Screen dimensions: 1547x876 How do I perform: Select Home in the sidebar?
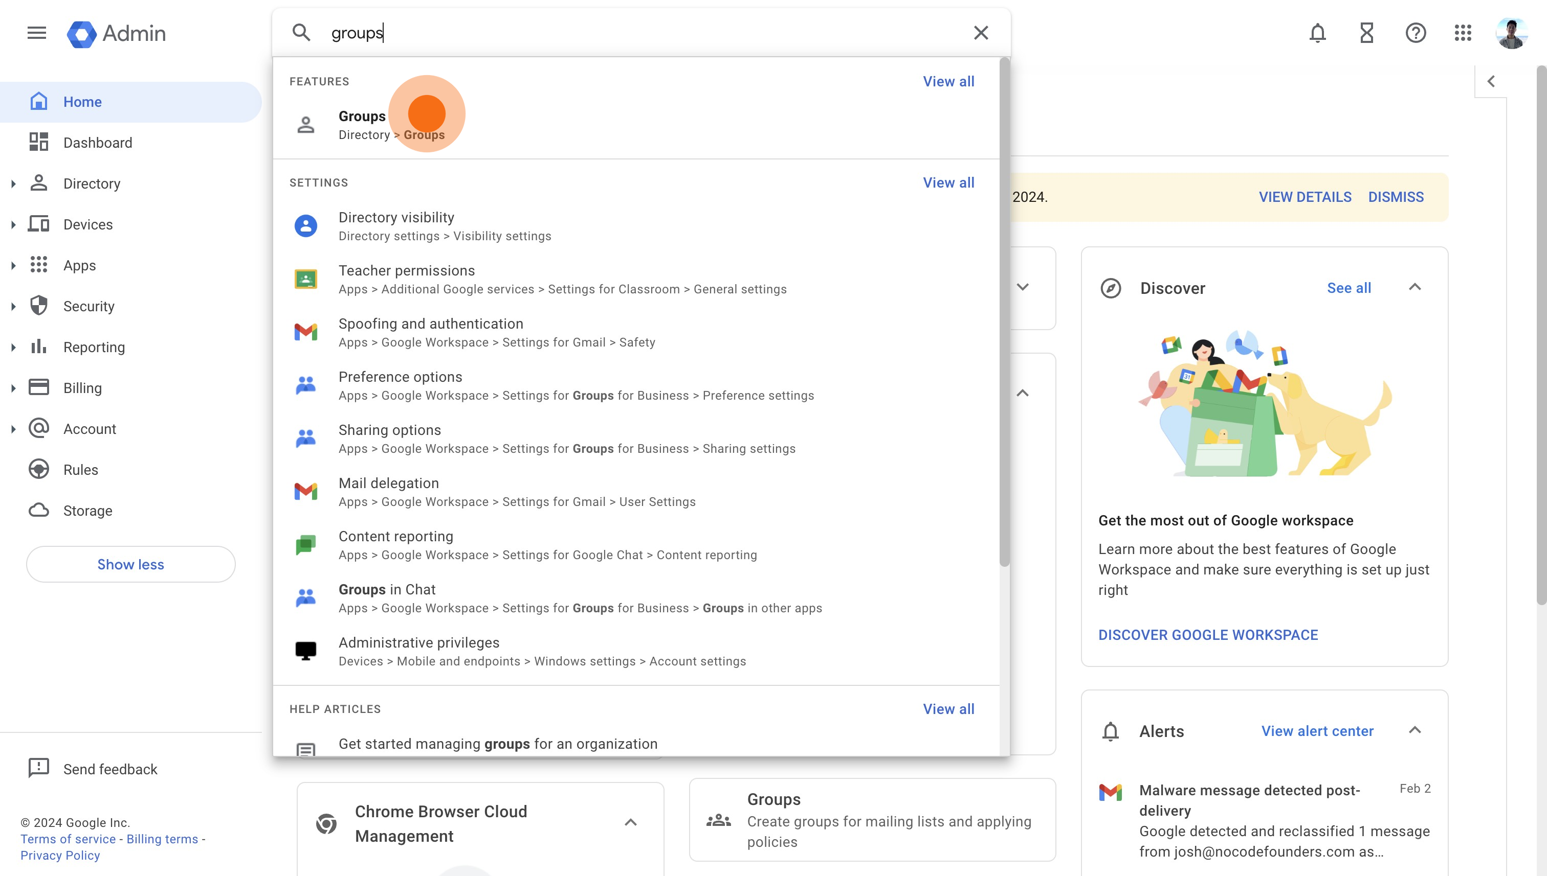pyautogui.click(x=130, y=102)
